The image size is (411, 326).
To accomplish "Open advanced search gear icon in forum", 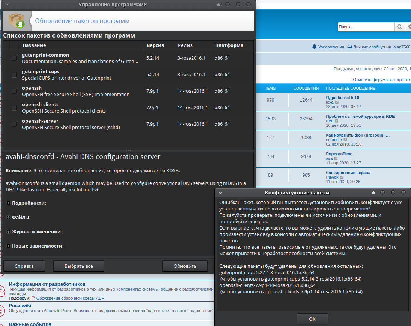I will click(x=409, y=27).
